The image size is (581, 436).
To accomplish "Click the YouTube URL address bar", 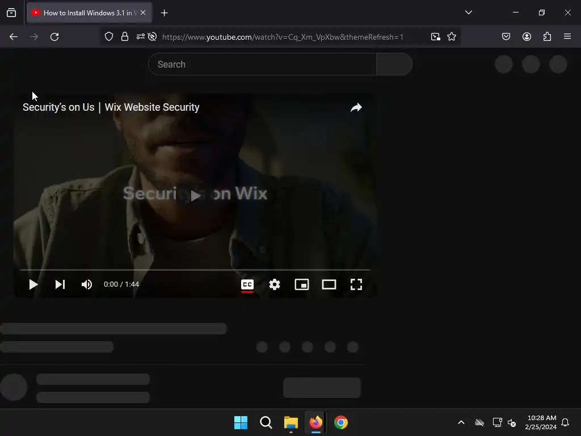I will pos(283,37).
